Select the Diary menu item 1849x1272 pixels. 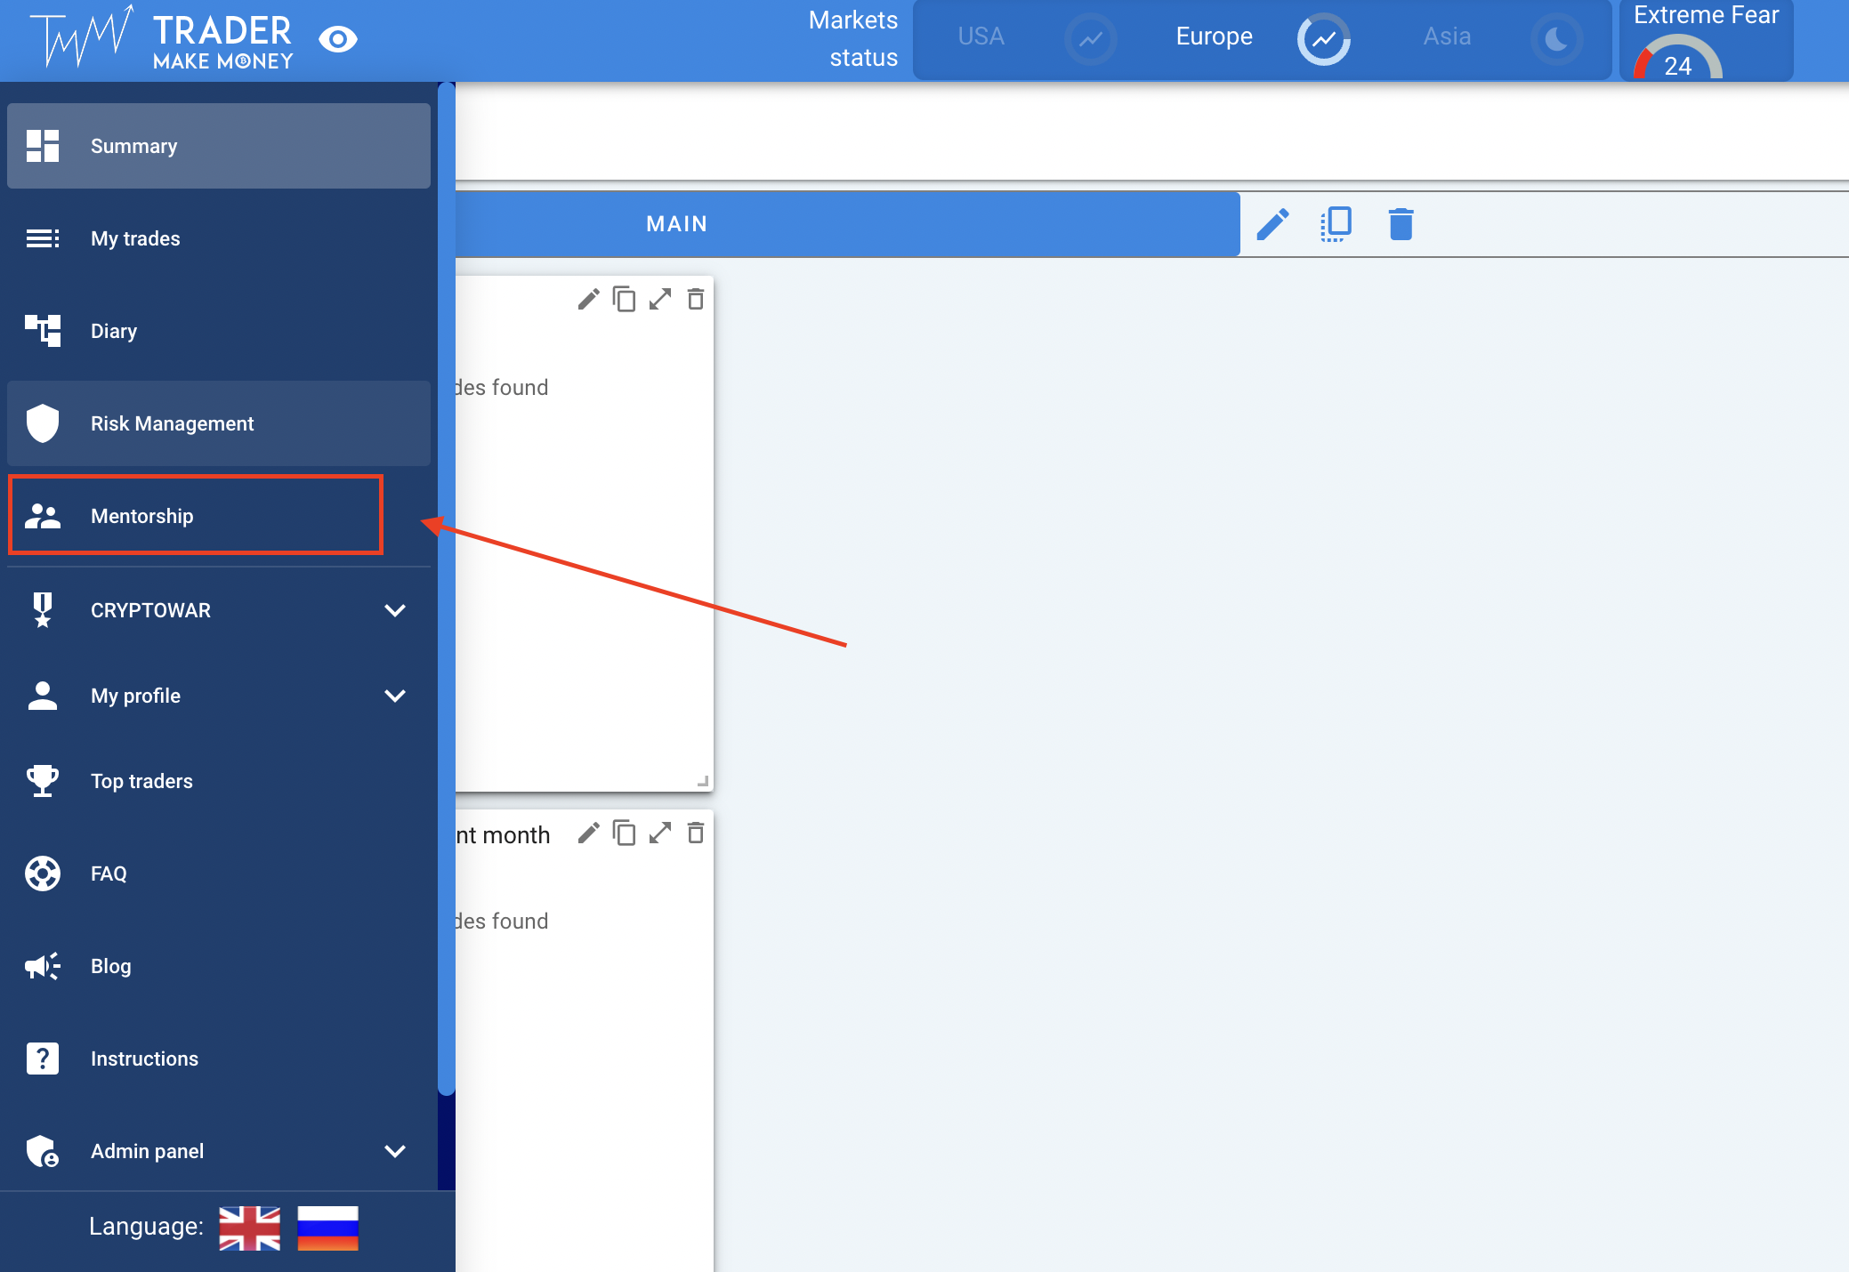(219, 331)
